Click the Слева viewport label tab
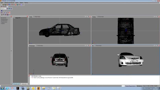Image resolution: width=160 pixels, height=90 pixels. click(31, 17)
